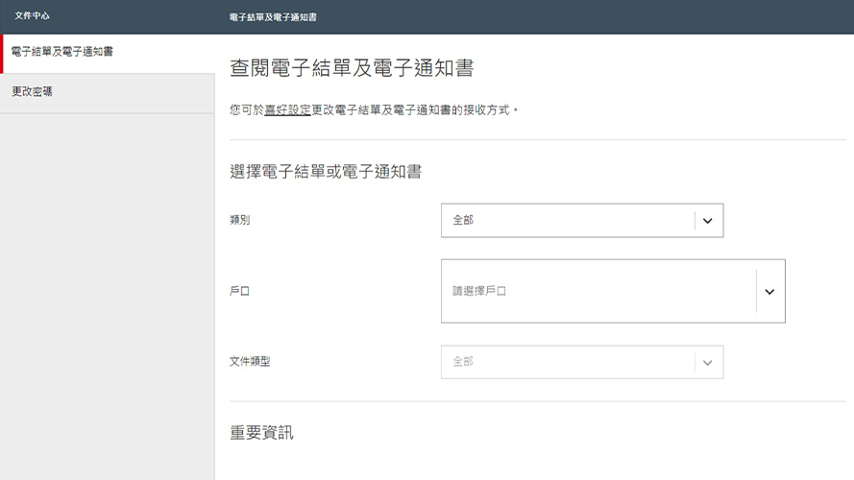Click the 重要資訊 section heading
Image resolution: width=854 pixels, height=480 pixels.
[261, 433]
